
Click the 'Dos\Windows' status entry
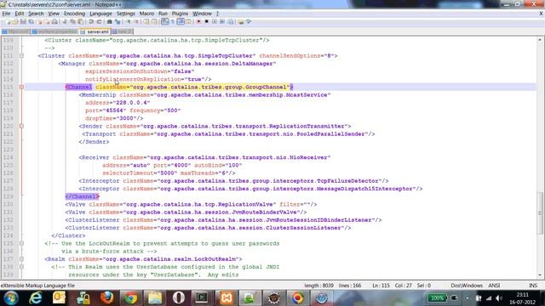pyautogui.click(x=467, y=286)
